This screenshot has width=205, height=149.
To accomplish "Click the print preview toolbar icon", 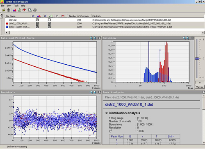I will pyautogui.click(x=30, y=10).
